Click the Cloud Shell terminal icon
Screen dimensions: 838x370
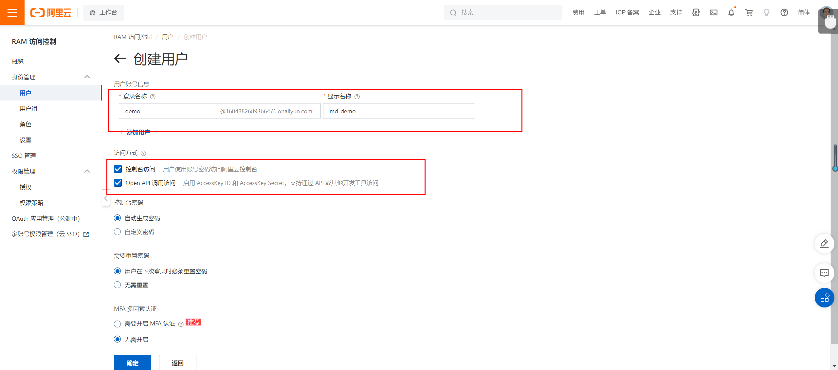coord(714,12)
